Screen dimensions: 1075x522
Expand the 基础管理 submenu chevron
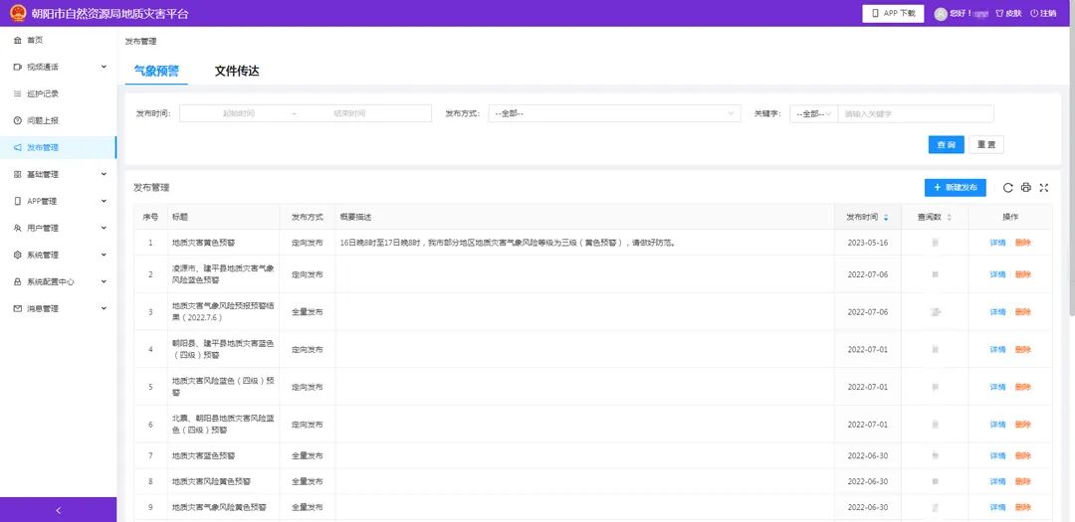[x=104, y=174]
